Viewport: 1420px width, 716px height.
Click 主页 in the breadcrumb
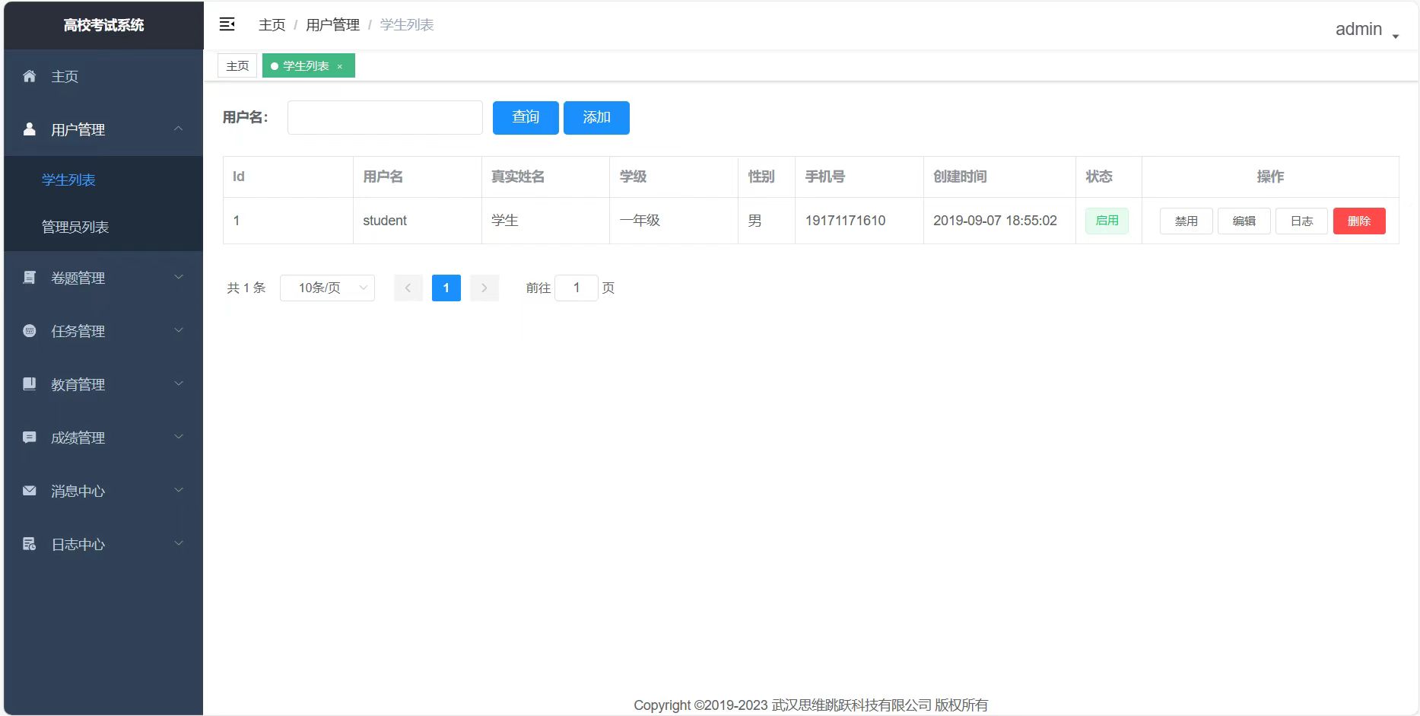click(x=272, y=25)
